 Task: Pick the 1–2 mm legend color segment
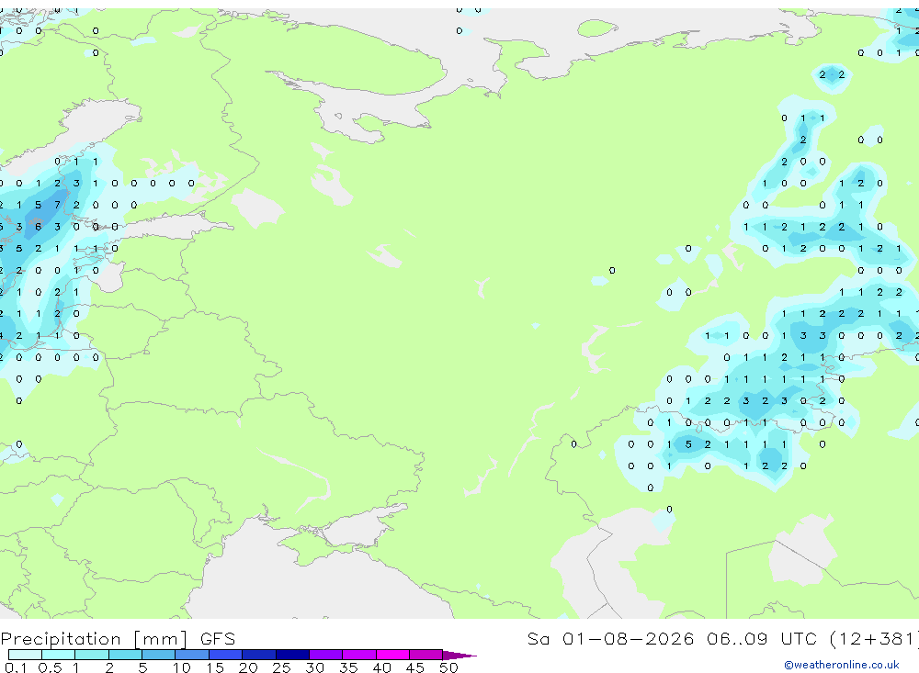[92, 655]
